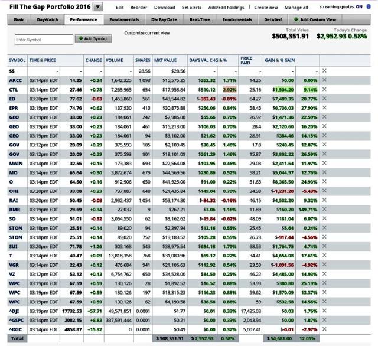378x346 pixels.
Task: Remove the SO holding row
Action: [324, 218]
